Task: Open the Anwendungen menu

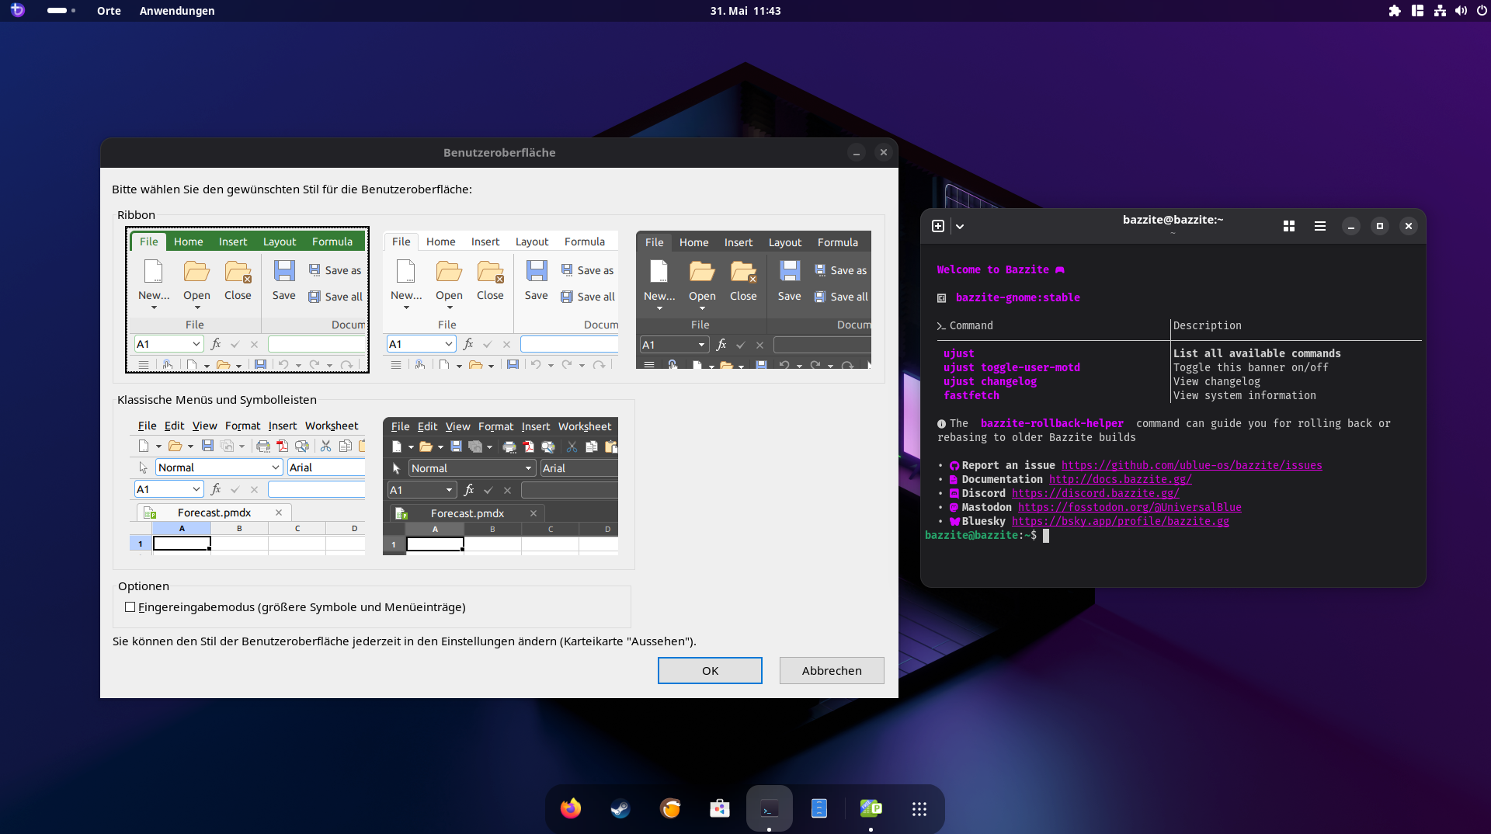Action: 177,11
